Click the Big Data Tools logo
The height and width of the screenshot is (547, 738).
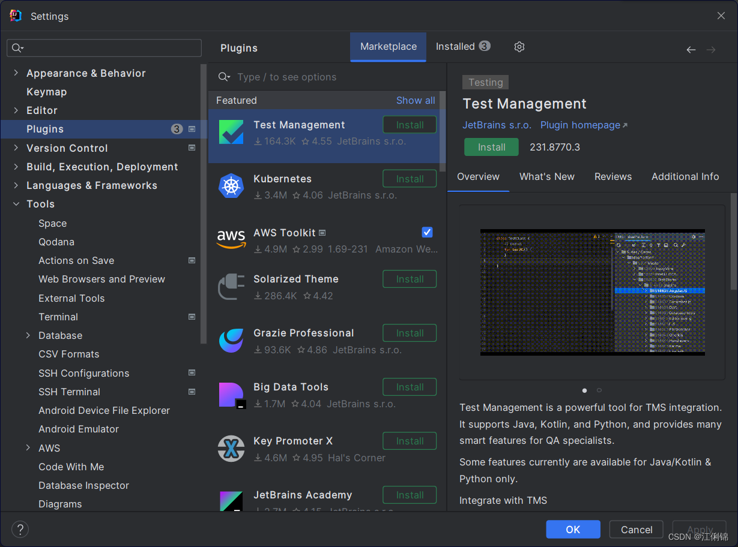[232, 395]
